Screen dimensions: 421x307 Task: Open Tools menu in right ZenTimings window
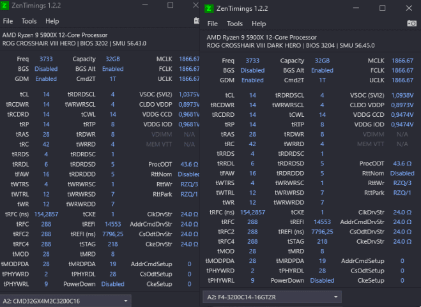(234, 24)
